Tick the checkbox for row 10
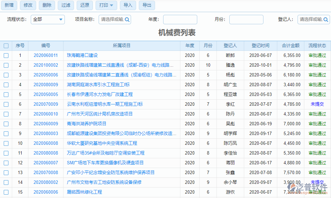The width and height of the screenshot is (331, 198). pyautogui.click(x=6, y=143)
